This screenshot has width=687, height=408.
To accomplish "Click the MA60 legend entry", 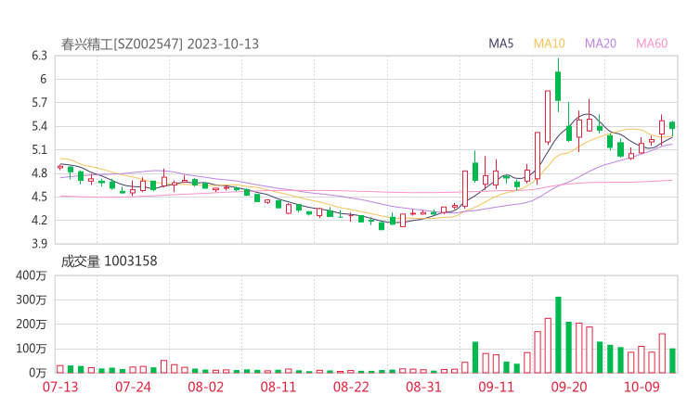I will [652, 44].
